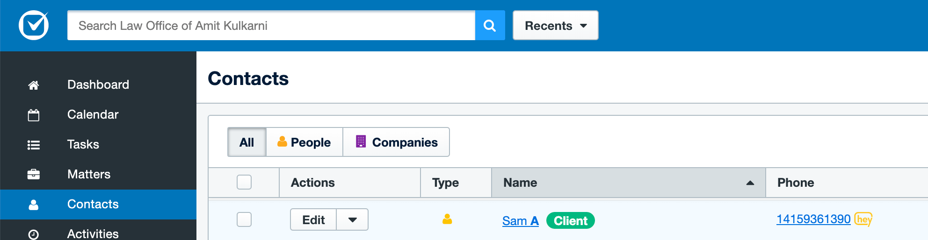Viewport: 928px width, 240px height.
Task: Click the Matters briefcase icon
Action: (x=34, y=175)
